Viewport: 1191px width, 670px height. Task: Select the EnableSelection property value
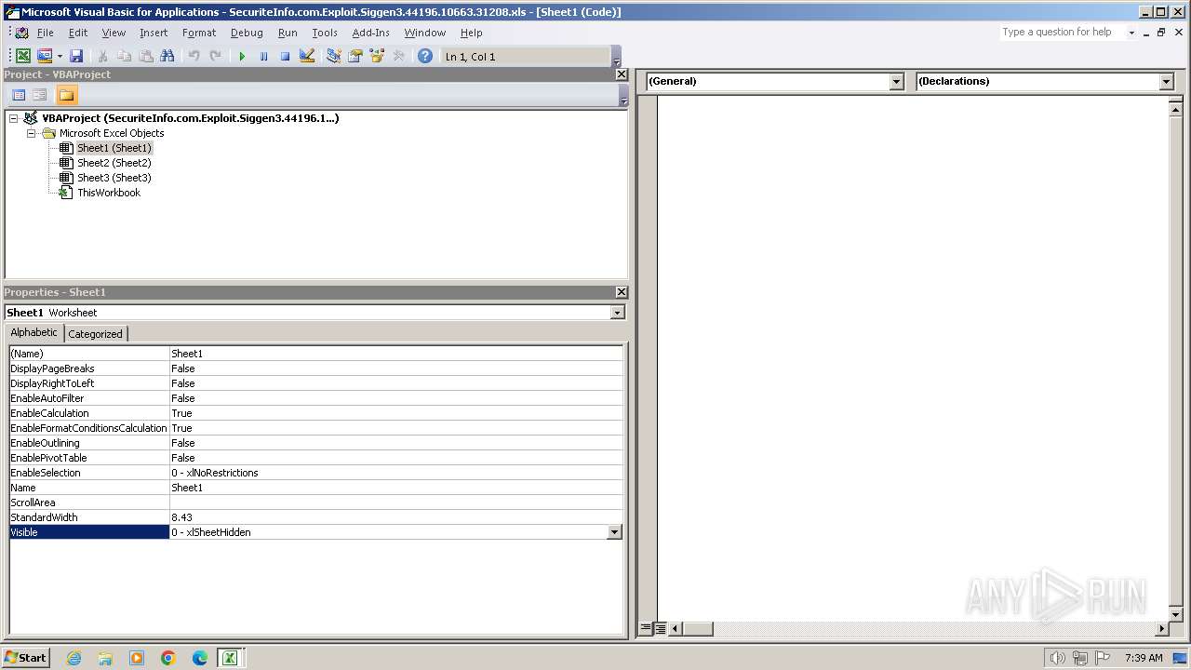pos(396,473)
